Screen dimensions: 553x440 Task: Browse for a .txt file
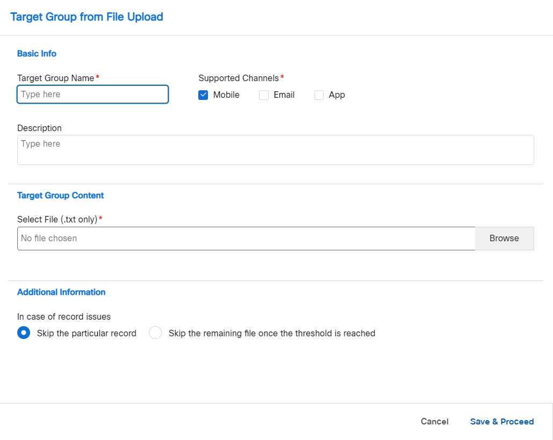point(504,239)
